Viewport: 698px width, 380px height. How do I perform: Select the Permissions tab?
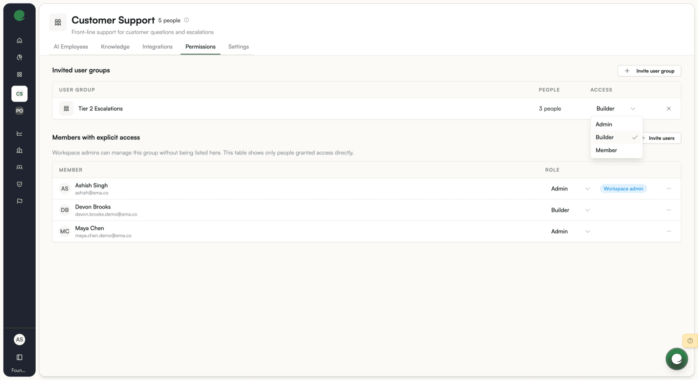point(200,47)
